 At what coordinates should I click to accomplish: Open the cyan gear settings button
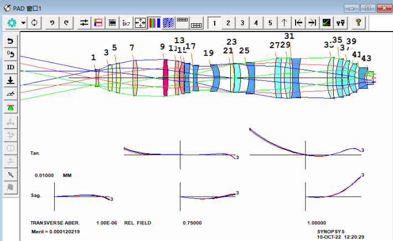point(12,23)
